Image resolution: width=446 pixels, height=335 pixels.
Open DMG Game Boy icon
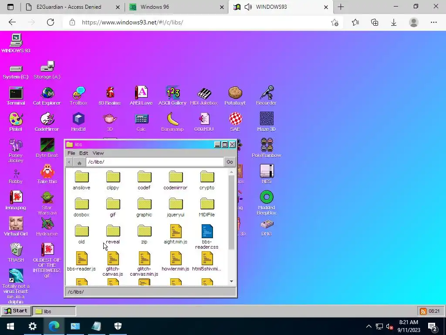click(267, 227)
